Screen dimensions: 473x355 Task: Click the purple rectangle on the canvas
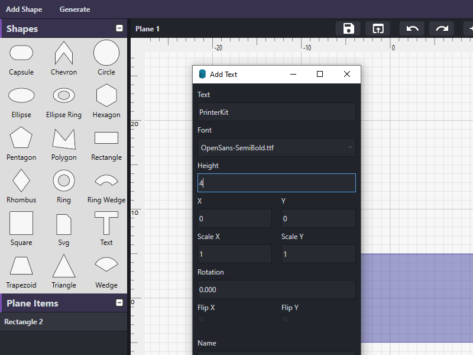417,298
